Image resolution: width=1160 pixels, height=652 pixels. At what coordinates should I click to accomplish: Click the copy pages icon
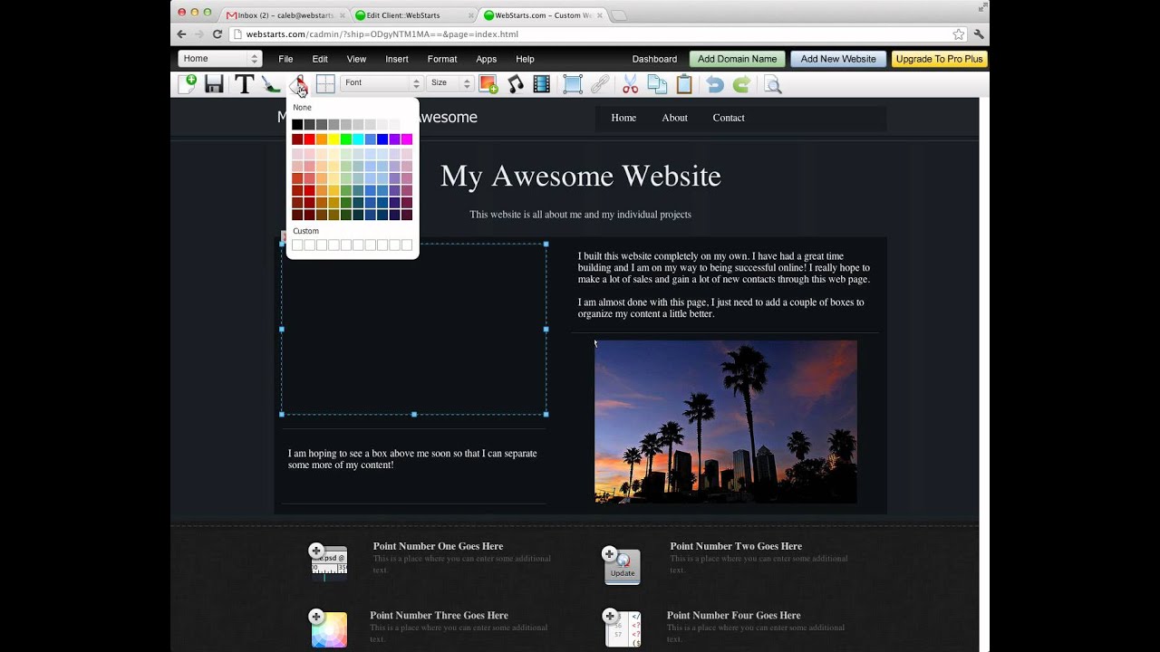point(657,84)
